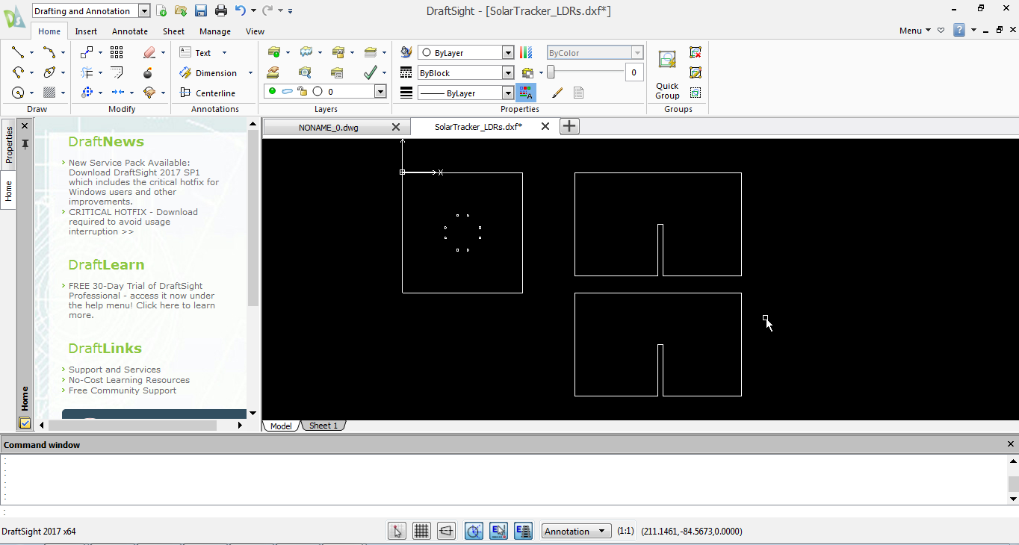Click the Home palette vertical scrollbar

253,219
